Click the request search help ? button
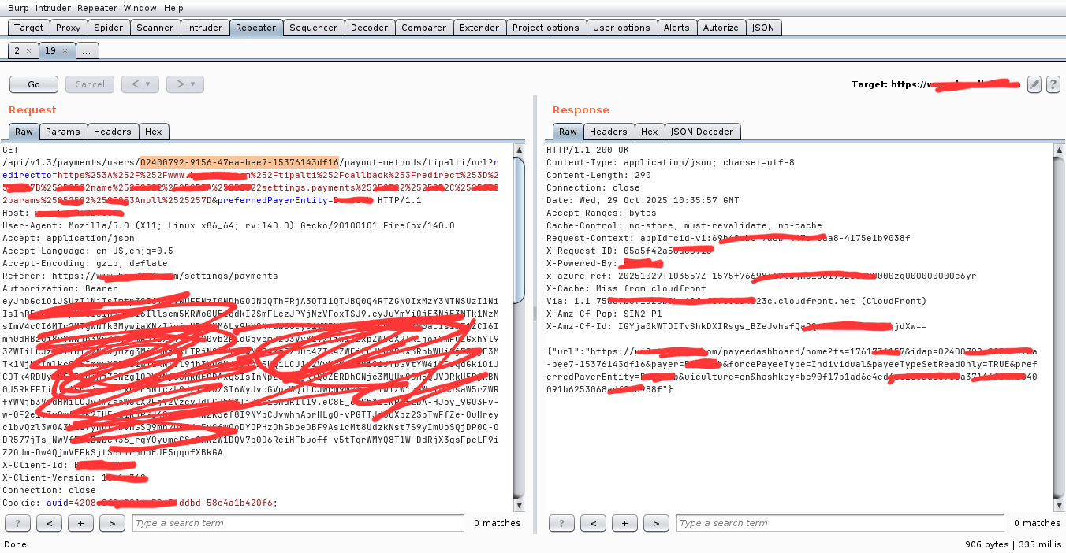 [17, 523]
